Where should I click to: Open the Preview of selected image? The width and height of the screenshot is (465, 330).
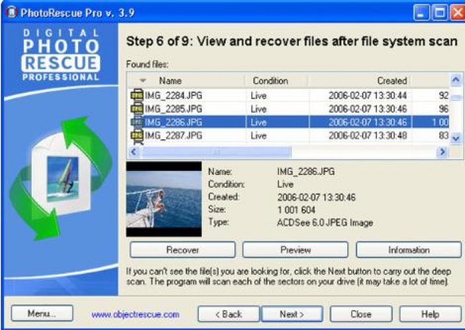point(295,250)
